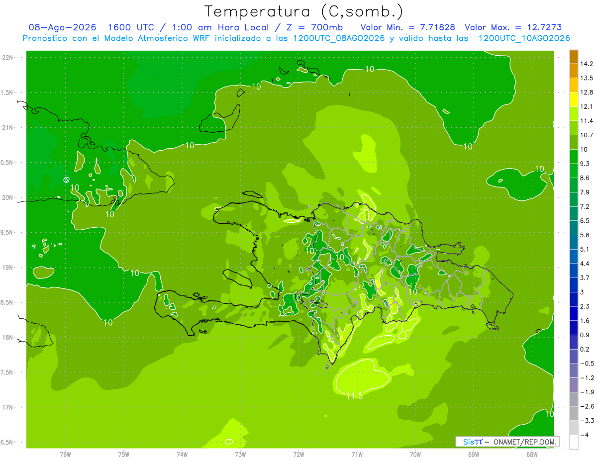The image size is (597, 461).
Task: Click the colorbar label '7.9'
Action: coord(585,192)
